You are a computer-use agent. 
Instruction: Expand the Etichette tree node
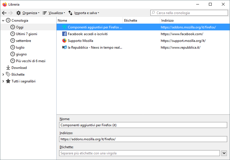[3, 75]
